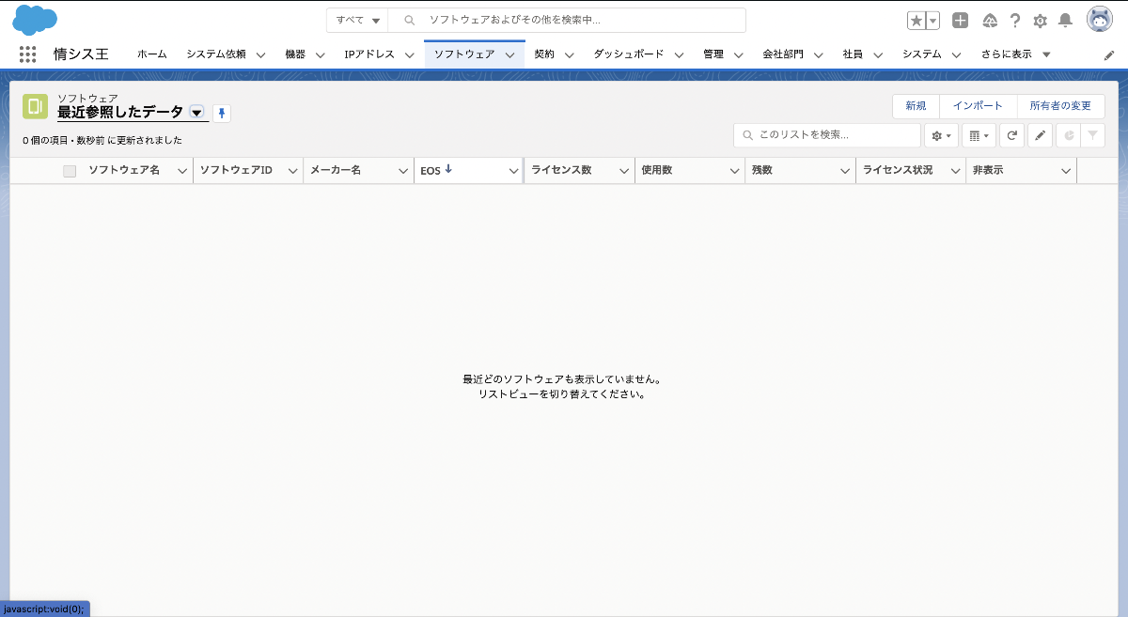Image resolution: width=1128 pixels, height=617 pixels.
Task: Expand the ソフトウェア tab chevron
Action: pos(509,55)
